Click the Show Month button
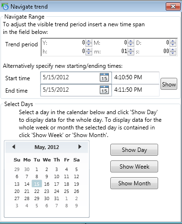The height and width of the screenshot is (224, 182). pos(134,183)
